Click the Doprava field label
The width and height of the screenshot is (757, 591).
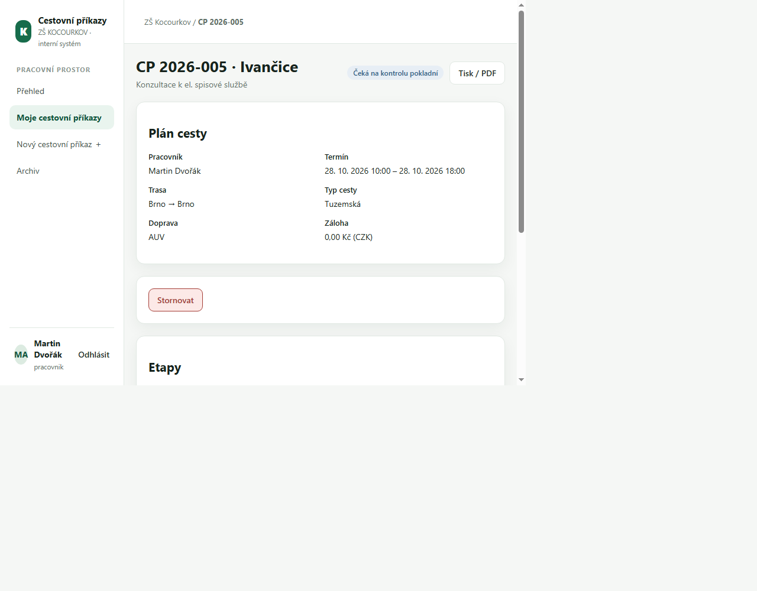pyautogui.click(x=163, y=223)
